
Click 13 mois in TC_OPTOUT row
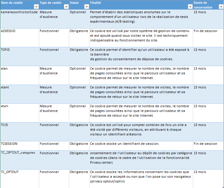(x=208, y=179)
